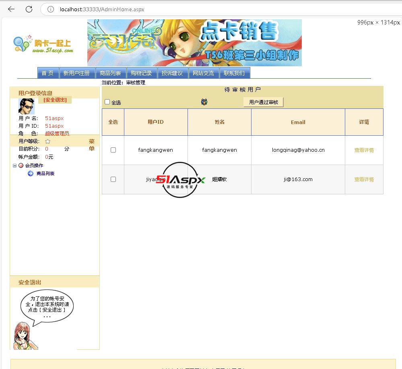
Task: Click the 姬耀钦 name cell
Action: coord(219,179)
